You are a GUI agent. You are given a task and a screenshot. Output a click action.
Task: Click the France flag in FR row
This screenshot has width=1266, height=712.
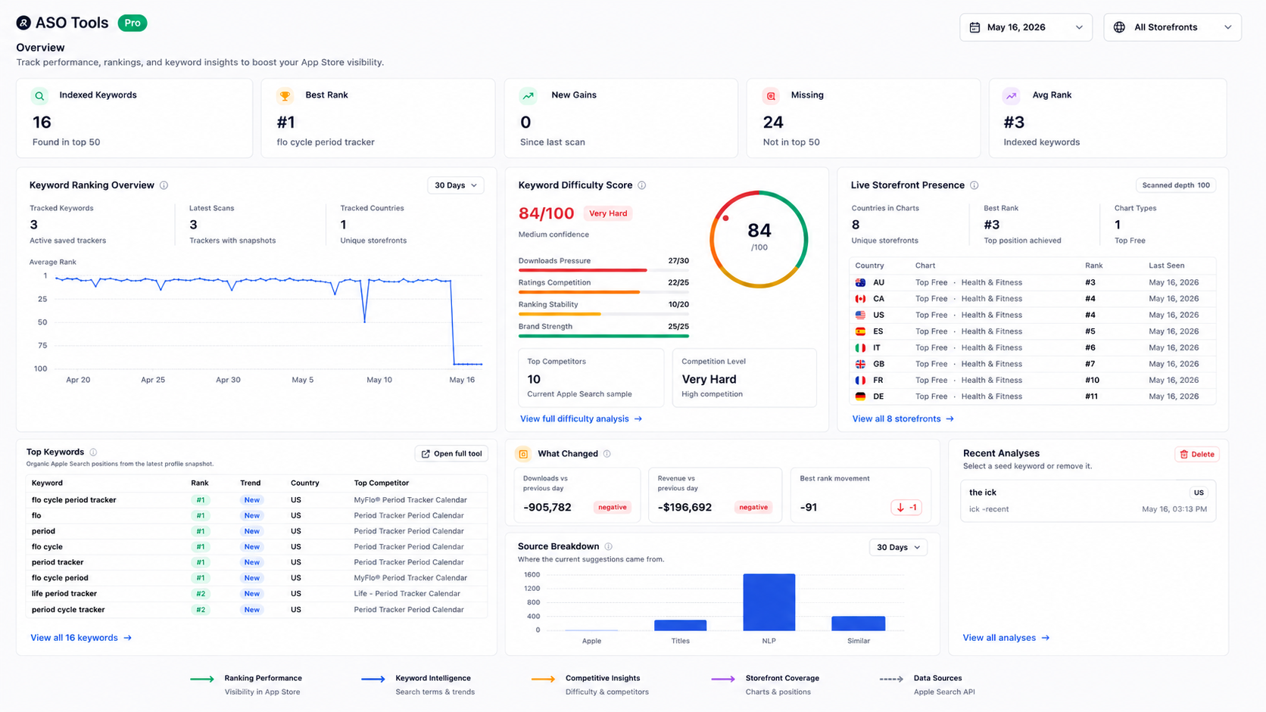860,381
